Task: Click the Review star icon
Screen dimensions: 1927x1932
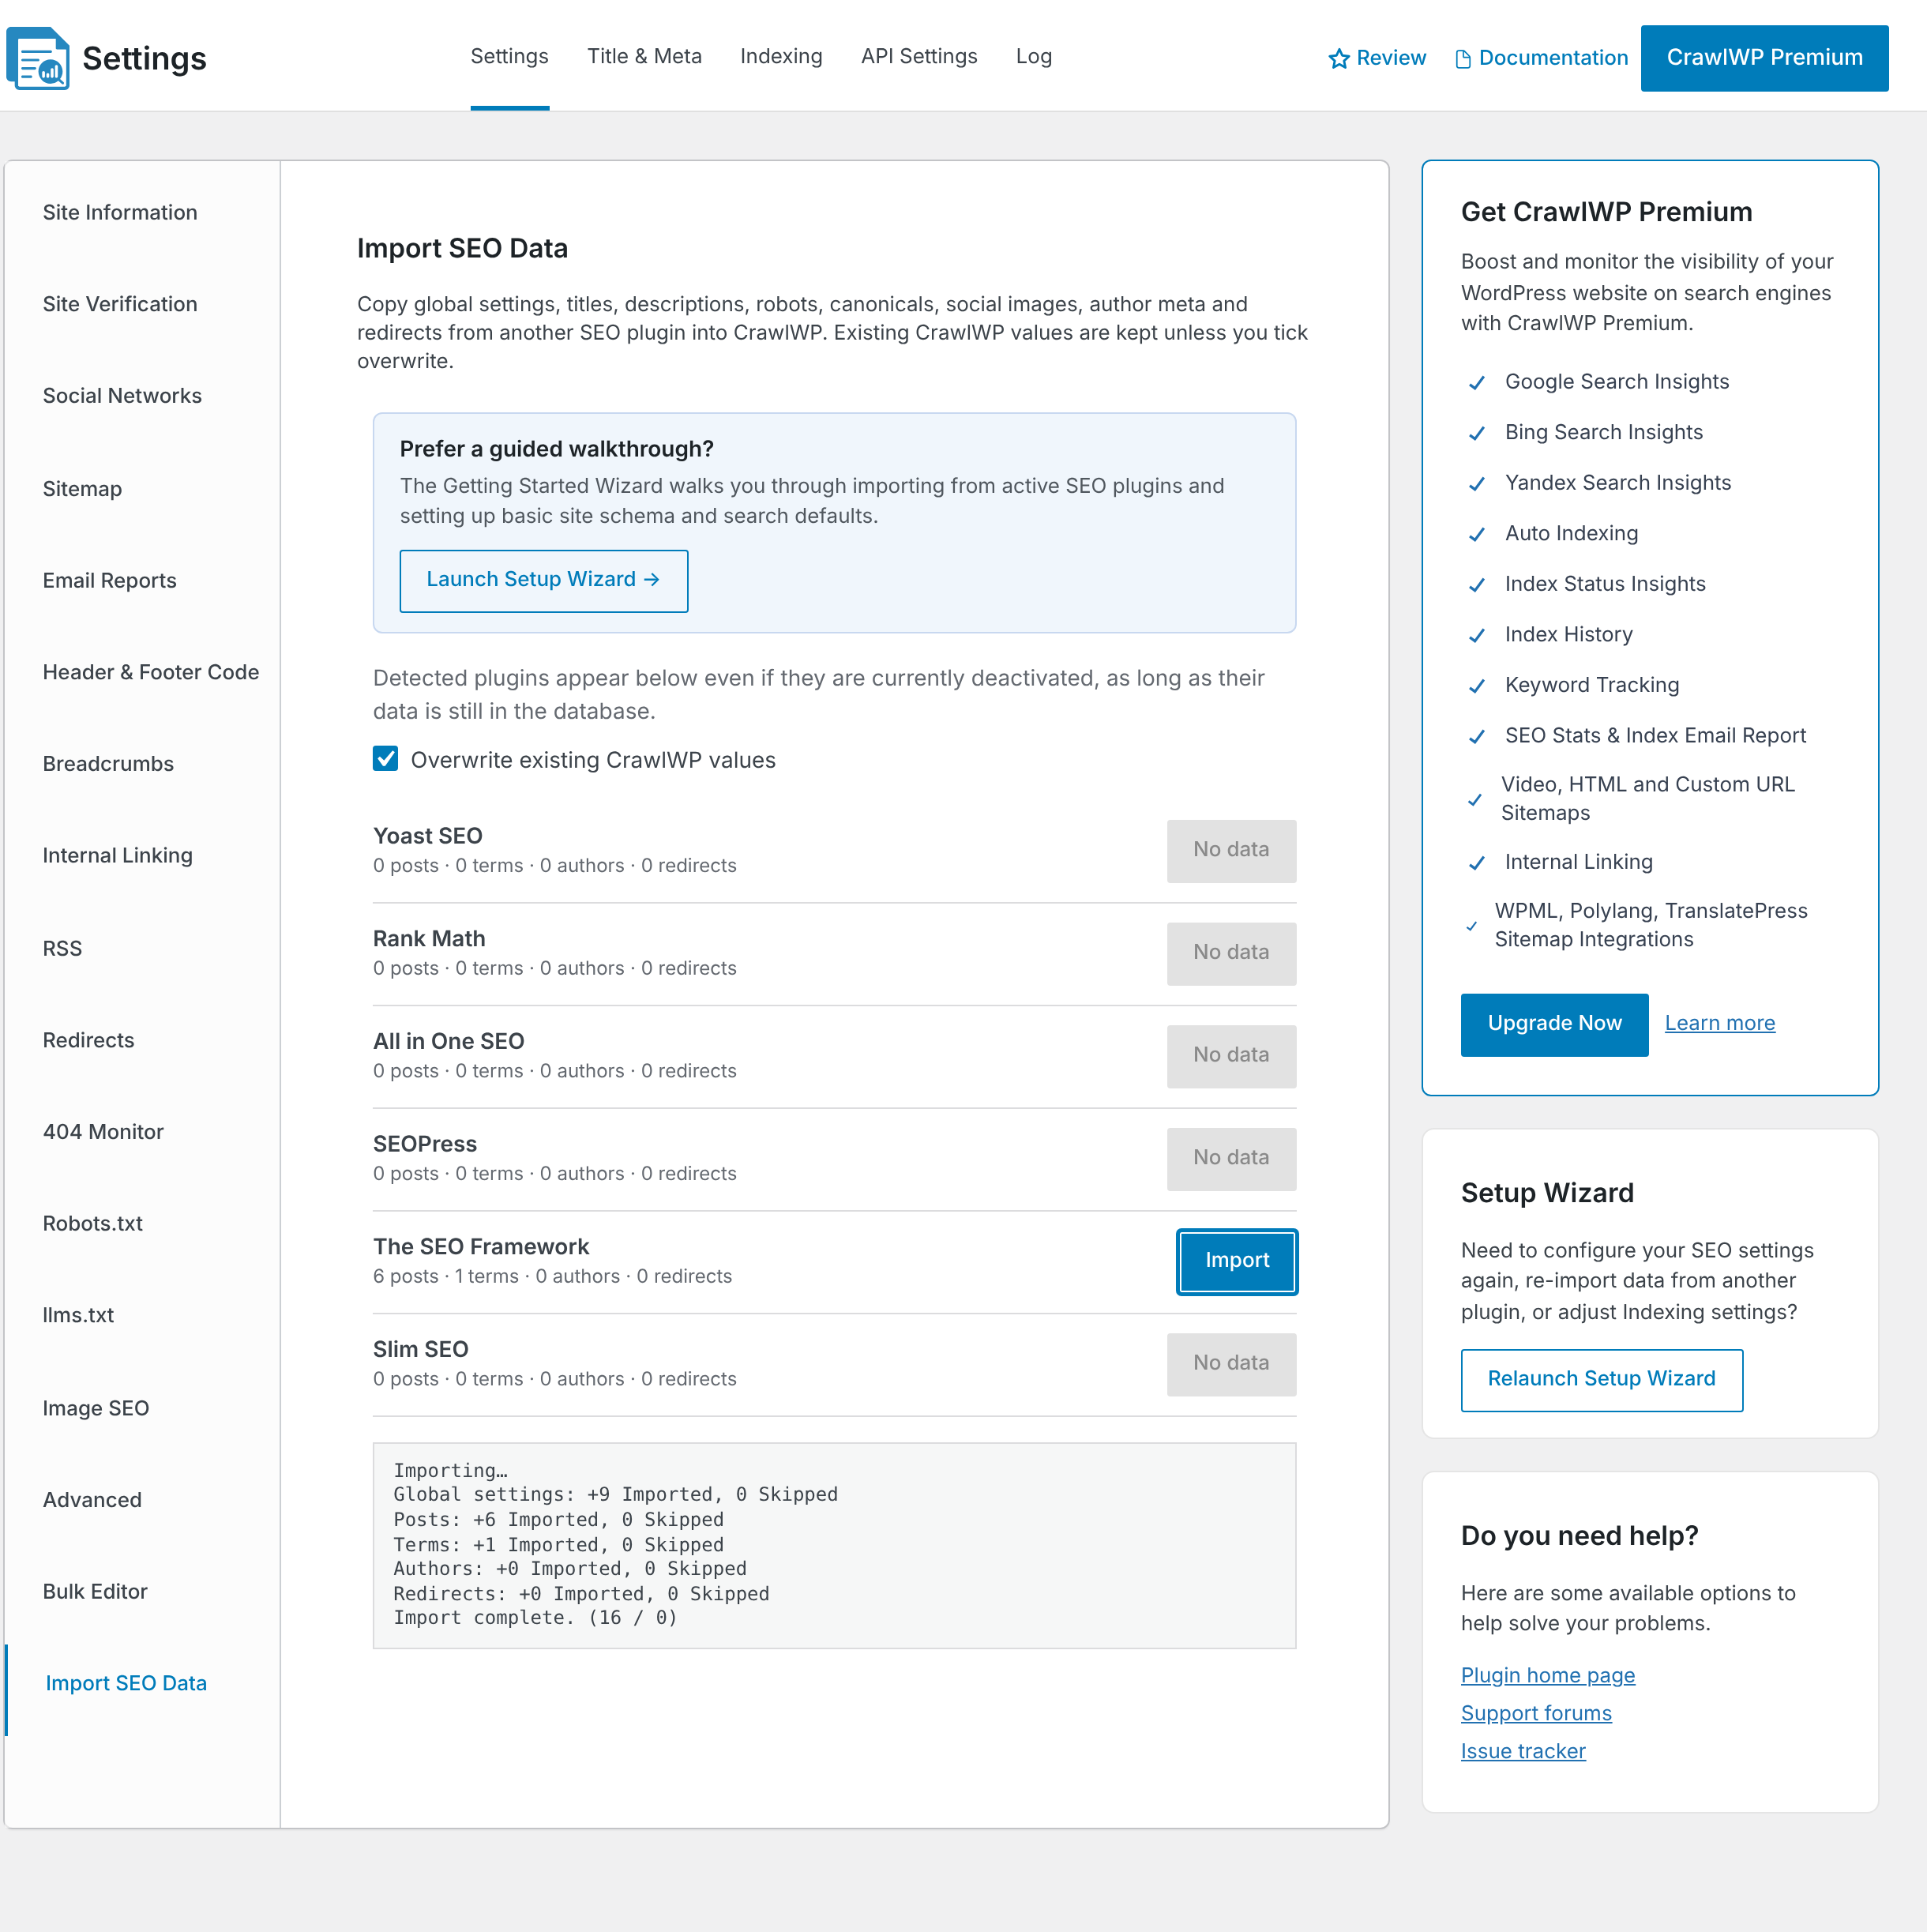Action: pyautogui.click(x=1339, y=59)
